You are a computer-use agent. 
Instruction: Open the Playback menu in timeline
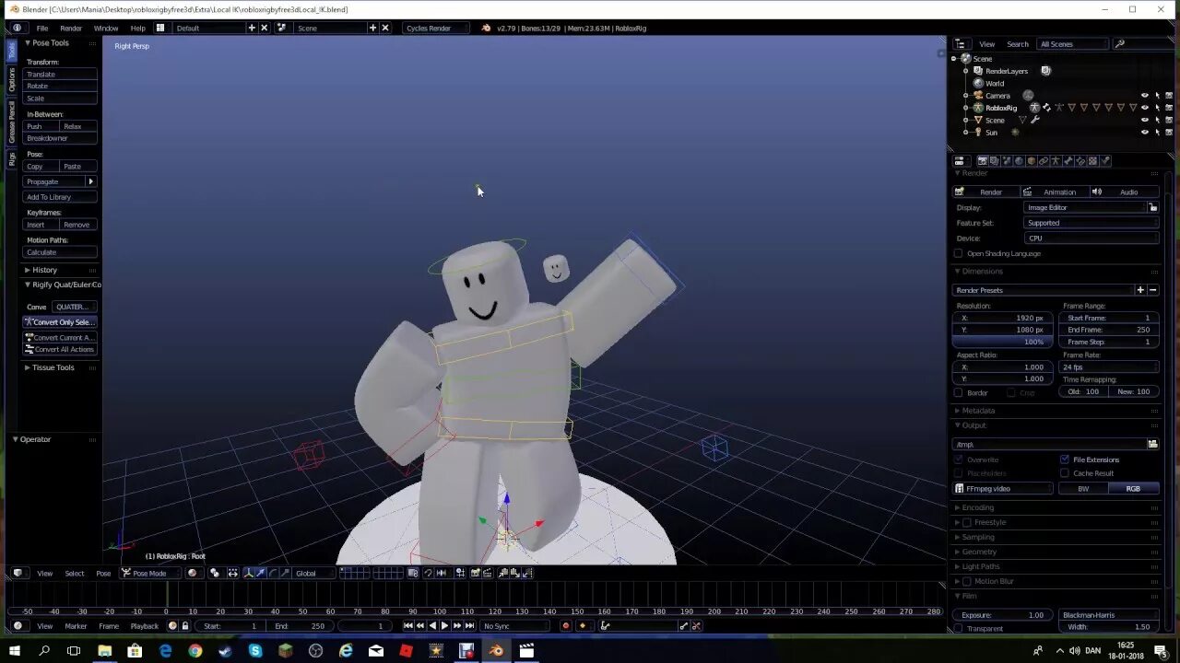(x=145, y=625)
